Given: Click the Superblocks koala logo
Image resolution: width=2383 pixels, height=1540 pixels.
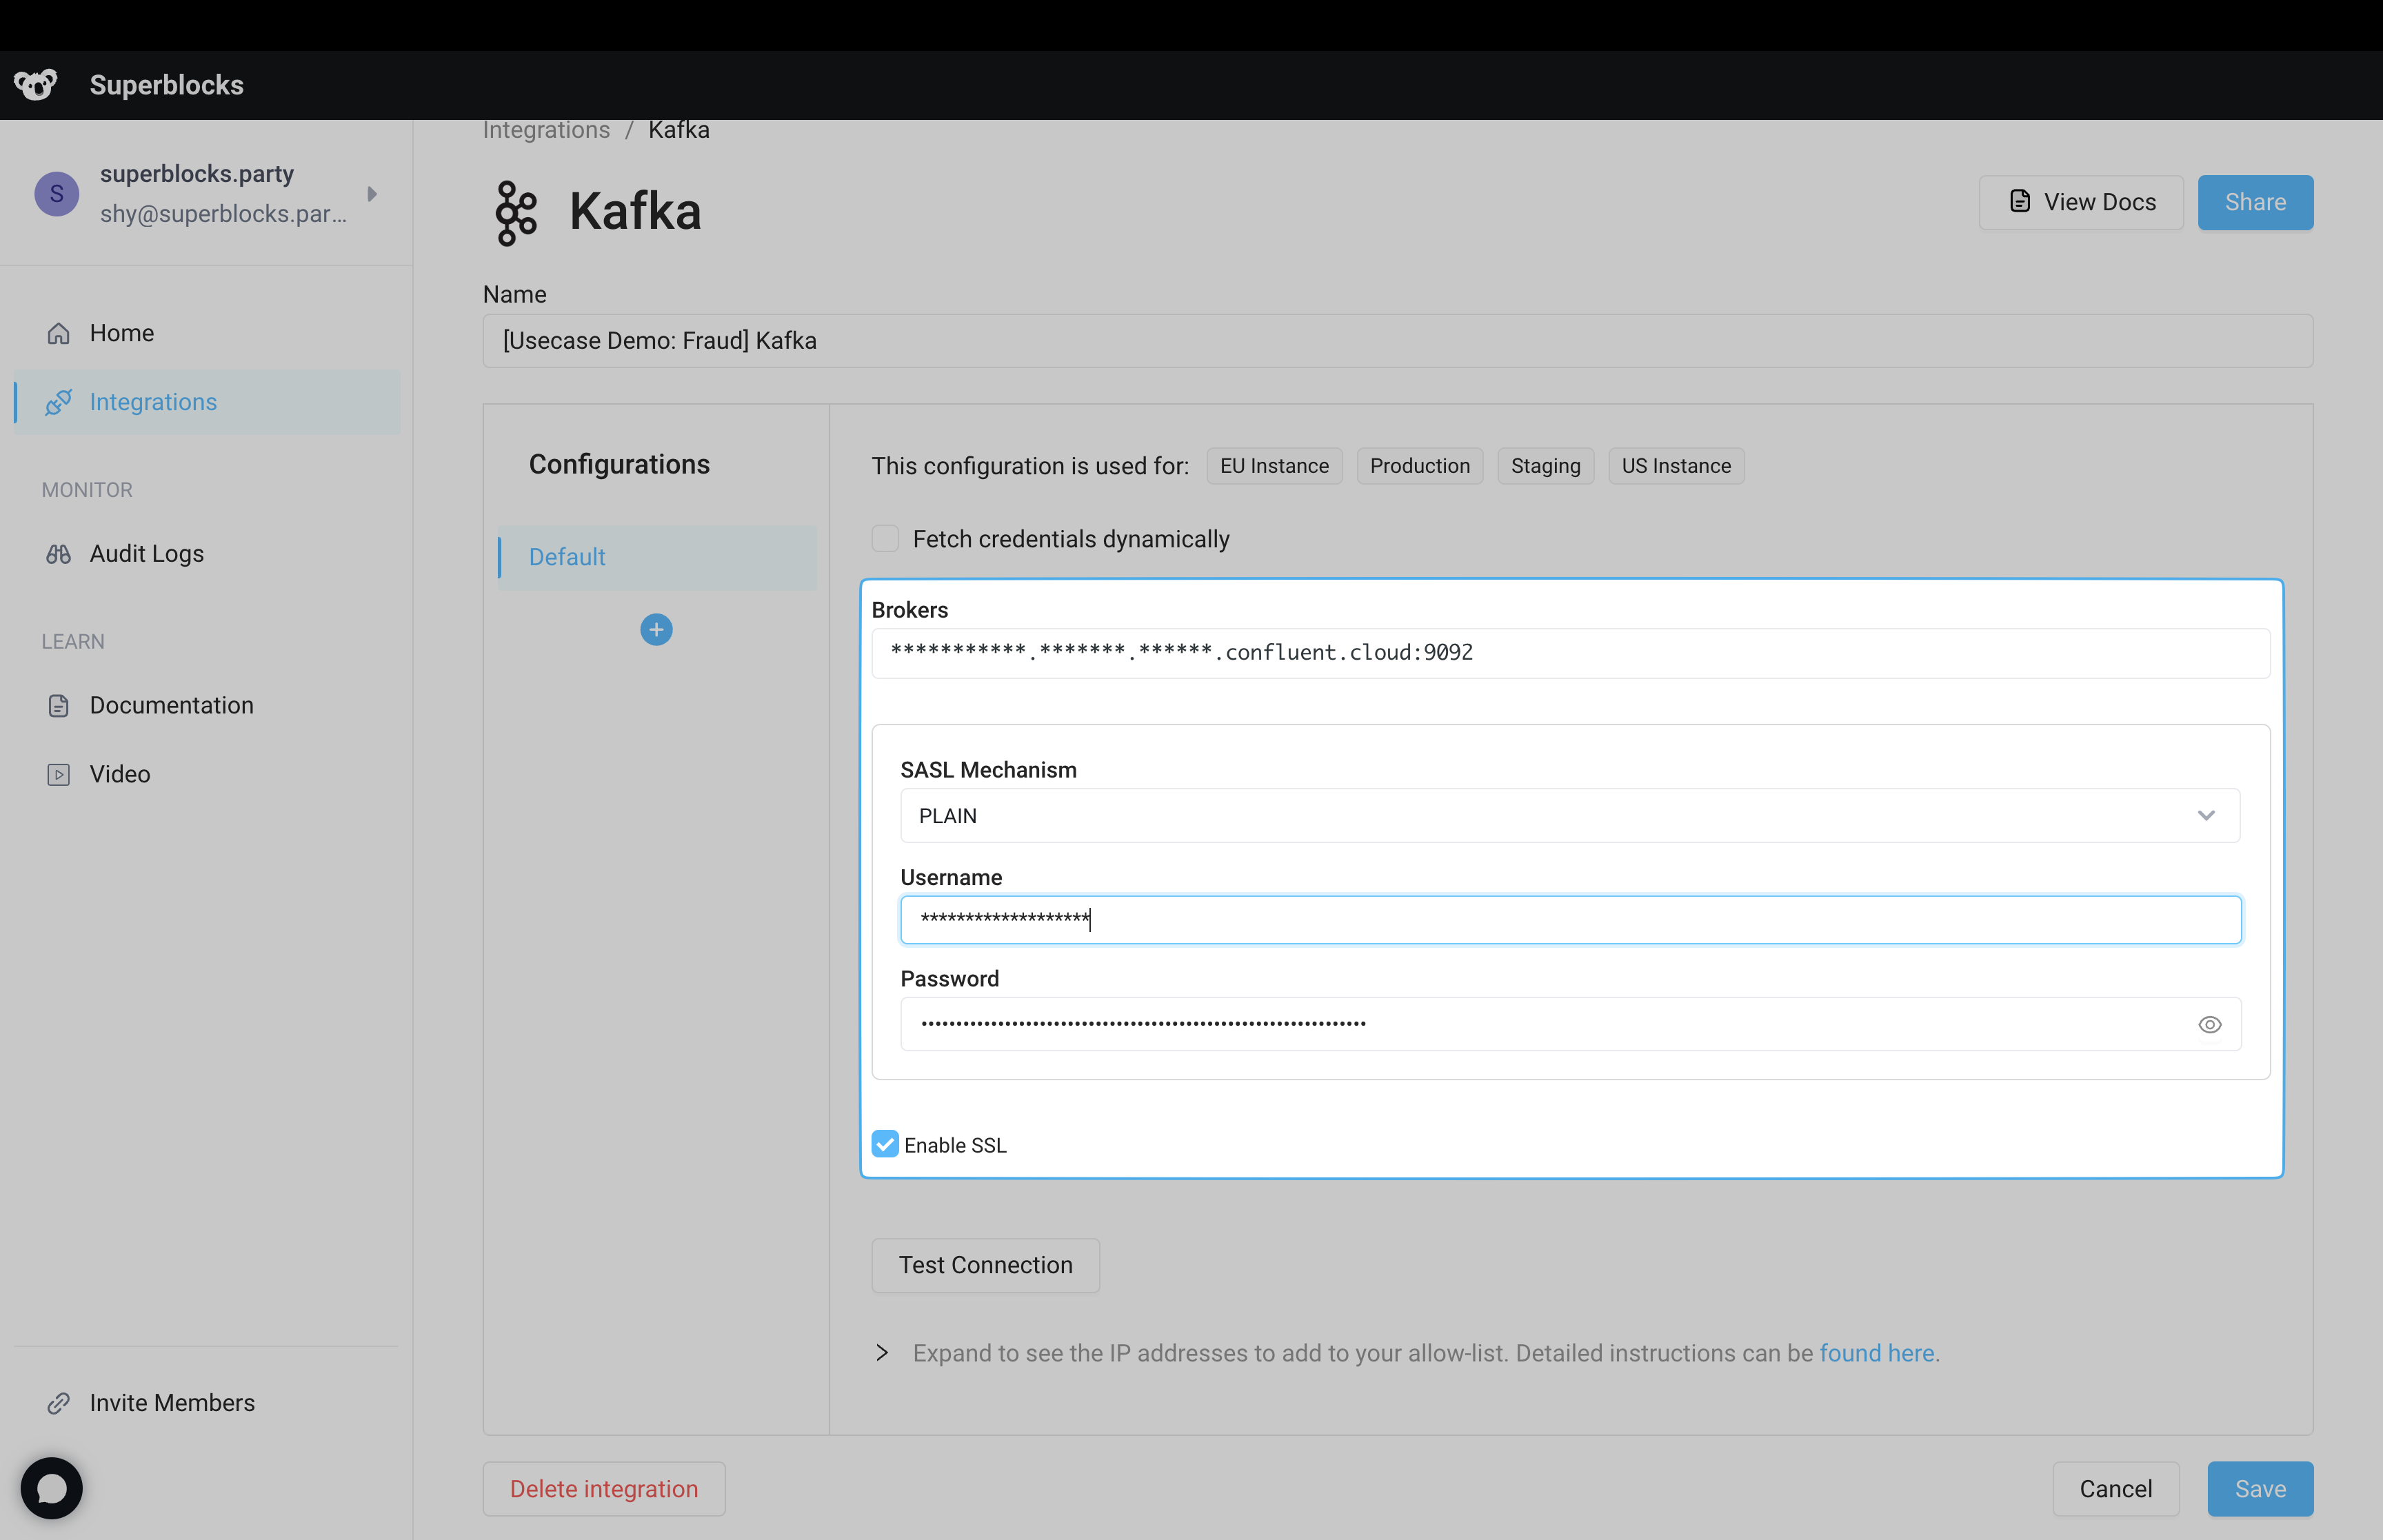Looking at the screenshot, I should pyautogui.click(x=36, y=85).
